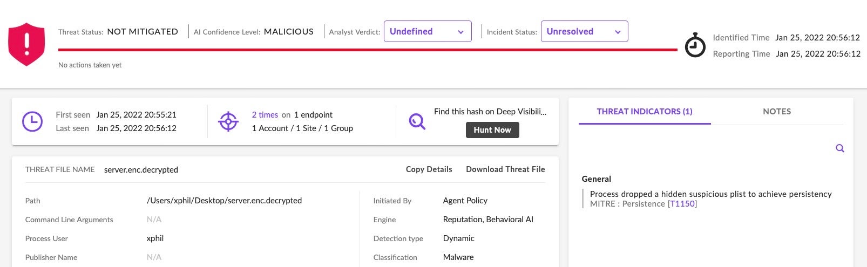The image size is (867, 267).
Task: Switch to the Threat Indicators tab
Action: 644,112
